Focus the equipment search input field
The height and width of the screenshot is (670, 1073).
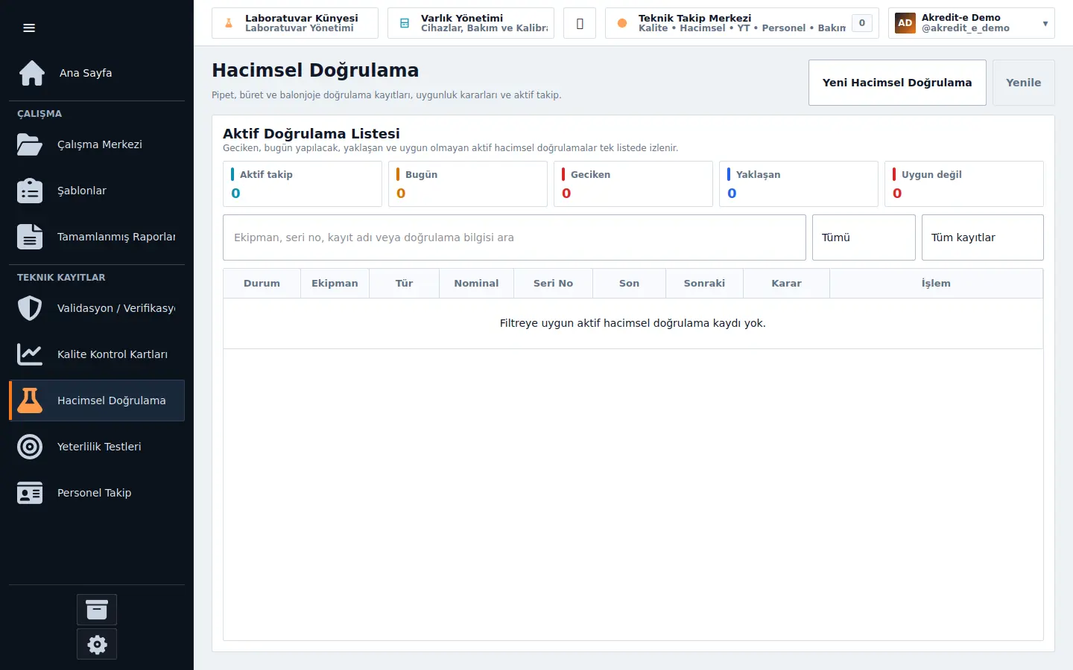pyautogui.click(x=514, y=237)
